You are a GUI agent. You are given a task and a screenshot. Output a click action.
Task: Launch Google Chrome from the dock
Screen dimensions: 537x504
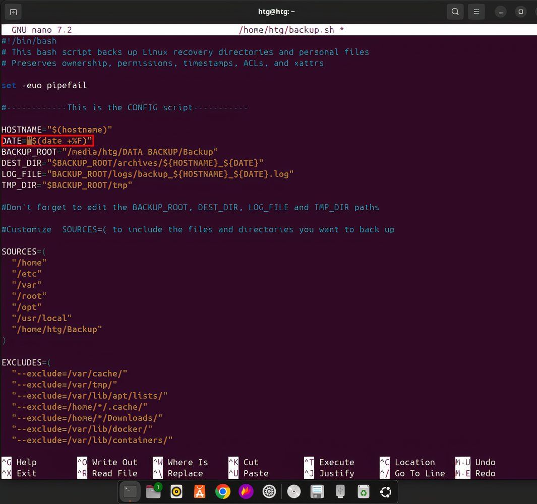[222, 491]
